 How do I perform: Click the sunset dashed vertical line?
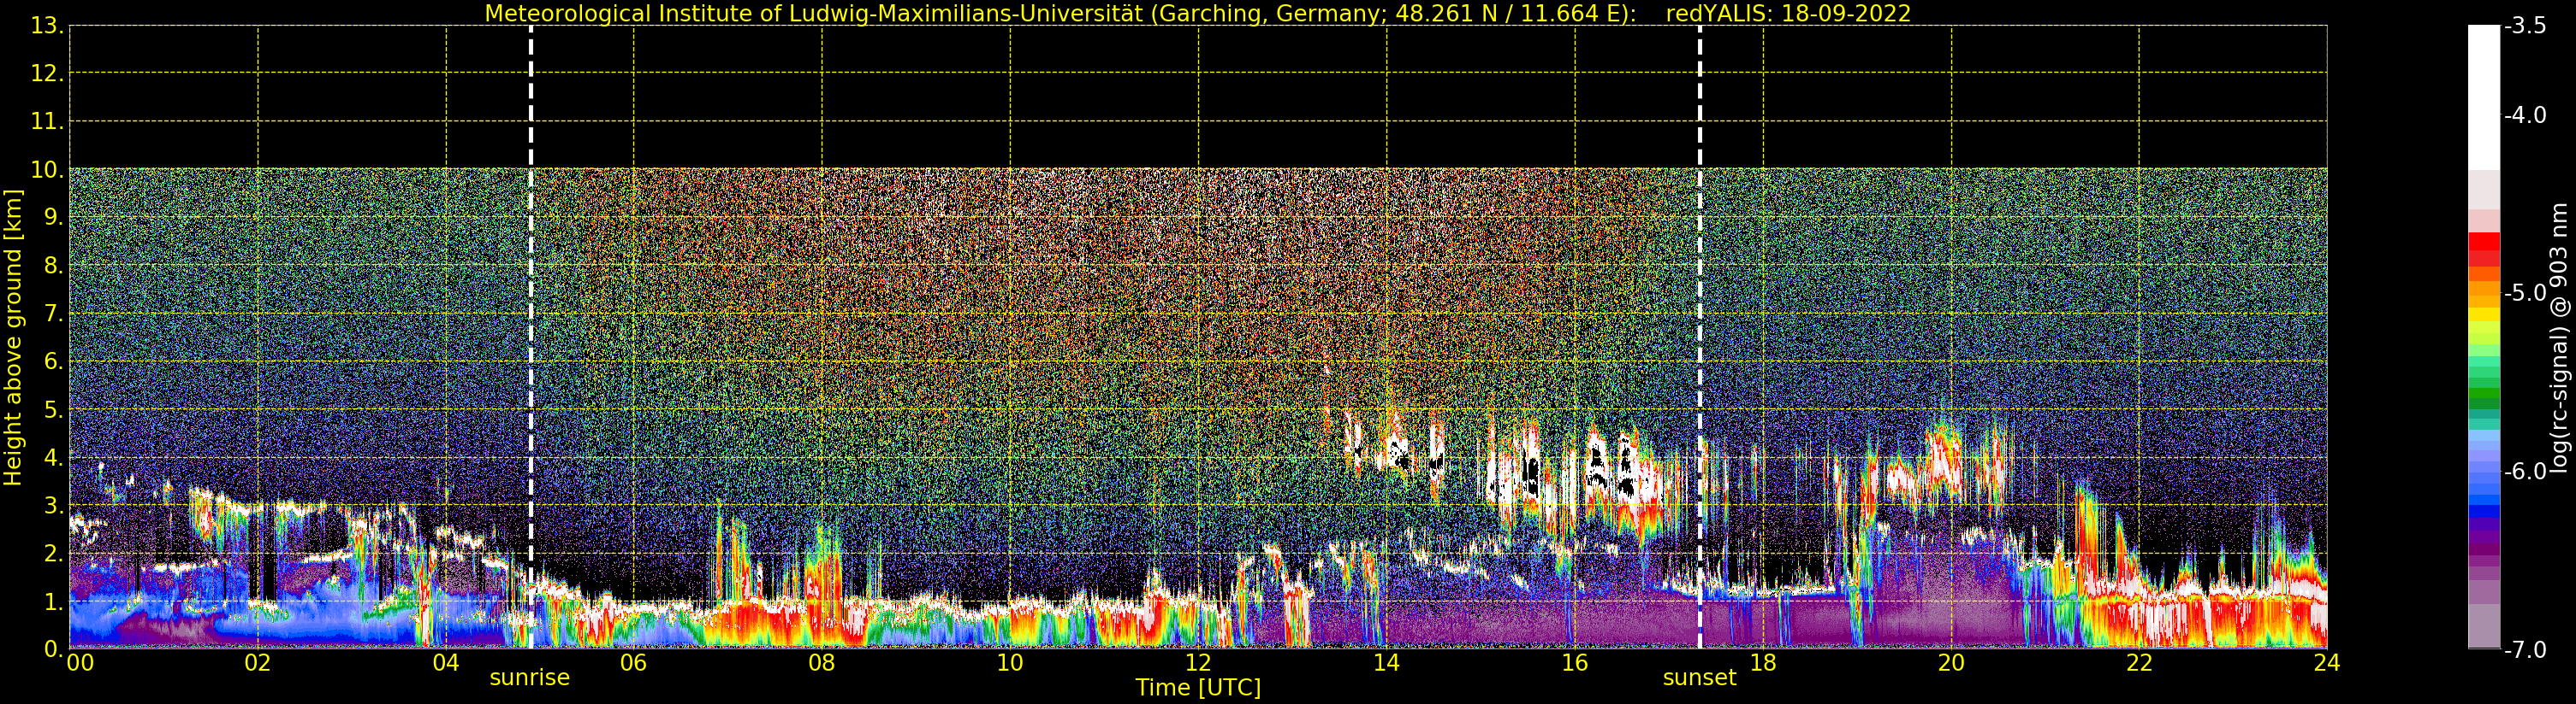tap(1699, 337)
